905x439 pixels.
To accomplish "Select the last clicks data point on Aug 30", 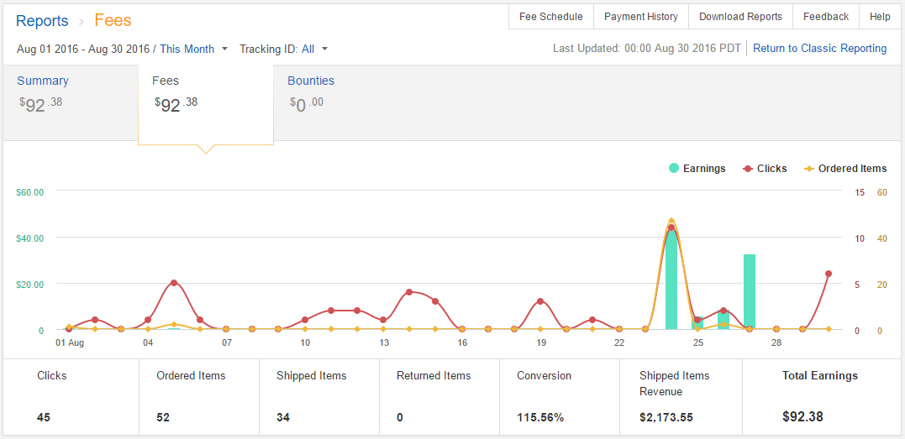I will (829, 274).
